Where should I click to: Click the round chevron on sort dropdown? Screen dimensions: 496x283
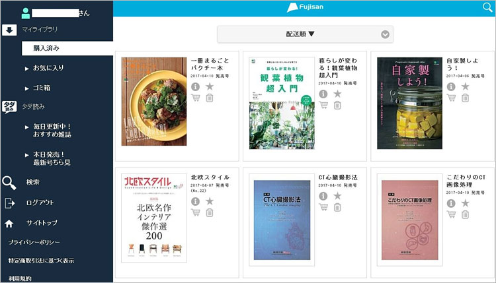click(385, 34)
